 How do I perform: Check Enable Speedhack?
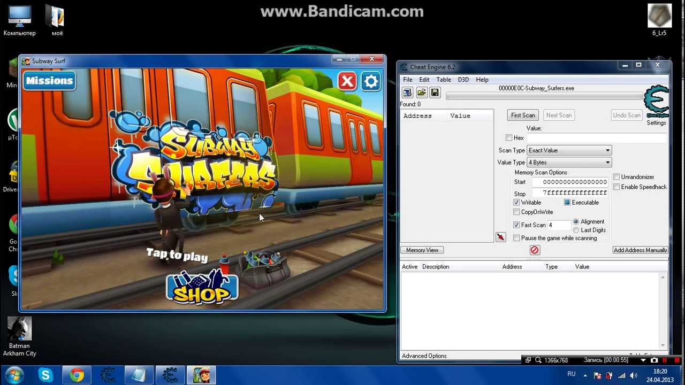(616, 187)
